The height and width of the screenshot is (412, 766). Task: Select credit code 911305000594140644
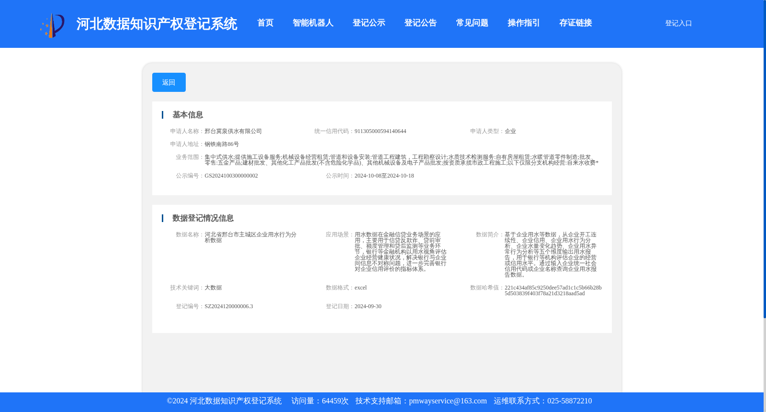380,131
